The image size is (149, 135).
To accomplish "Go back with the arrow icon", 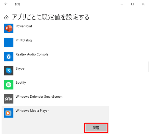I will pos(6,4).
